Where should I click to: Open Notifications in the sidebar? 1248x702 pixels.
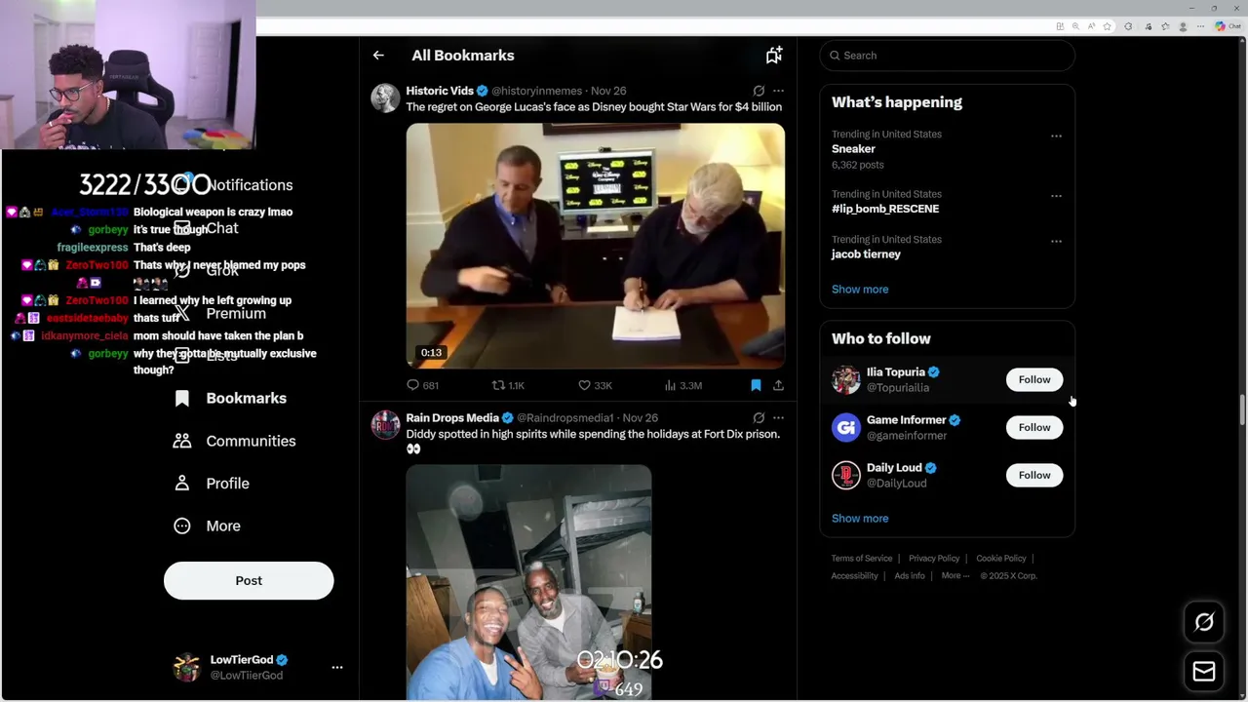point(234,185)
